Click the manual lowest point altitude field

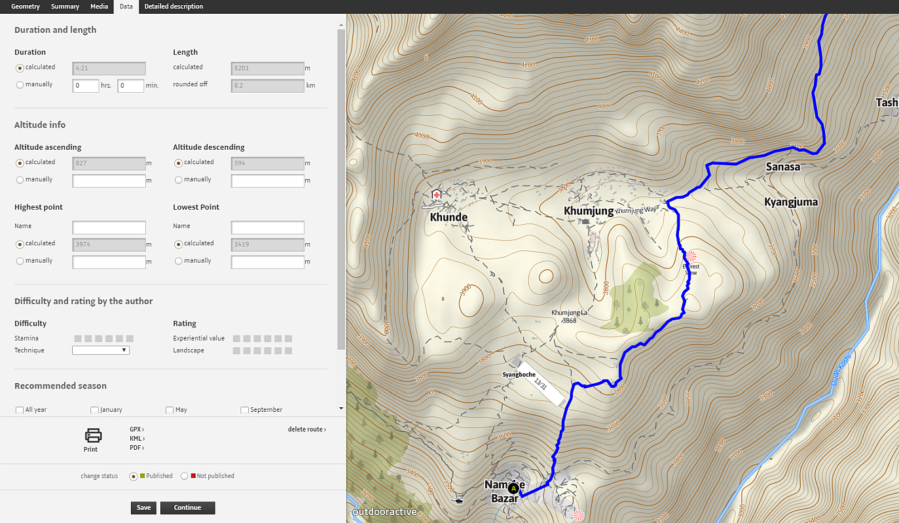pyautogui.click(x=268, y=261)
